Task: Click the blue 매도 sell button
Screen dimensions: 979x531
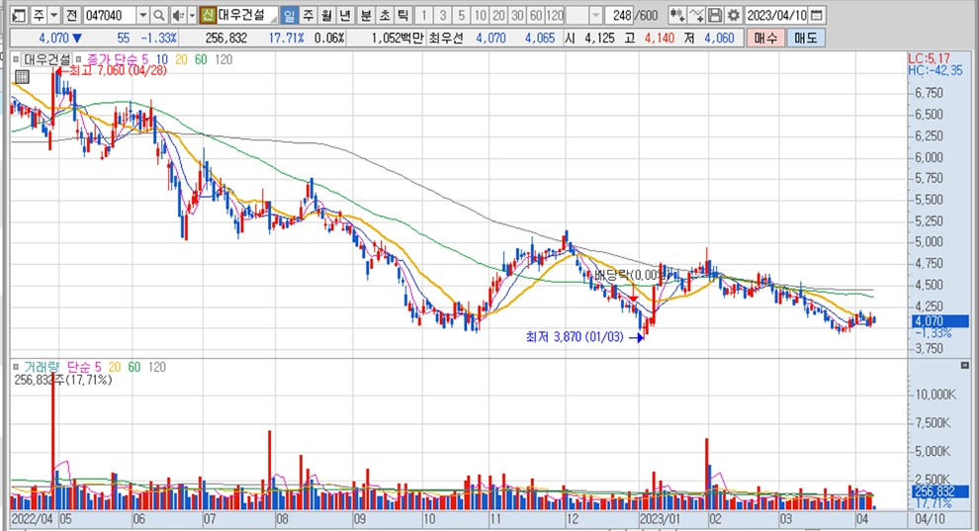Action: pos(805,38)
